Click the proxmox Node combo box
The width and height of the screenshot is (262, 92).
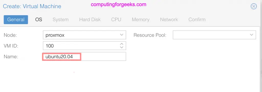pyautogui.click(x=84, y=35)
